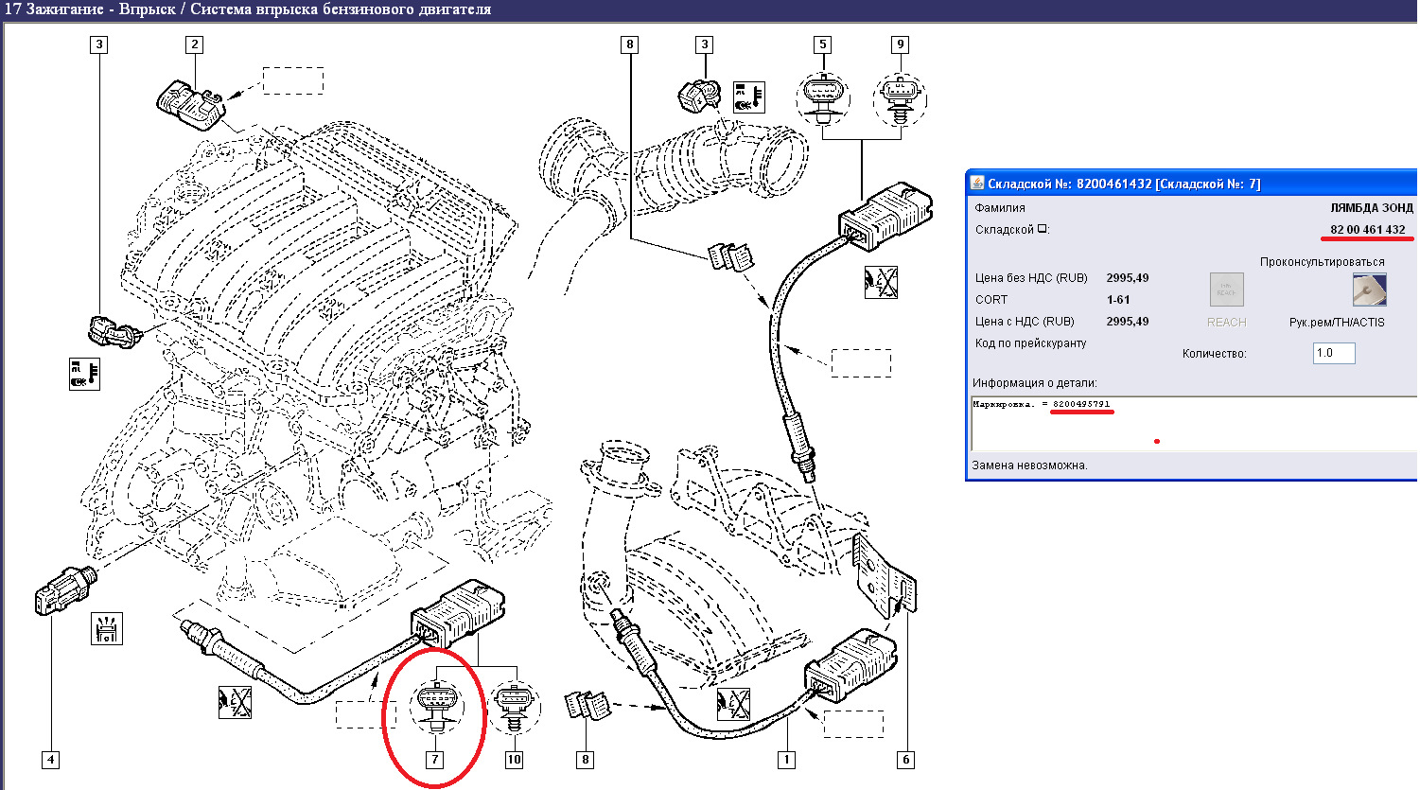The image size is (1420, 790).
Task: Click crossed-out icon beside the lower-left oxygen sensor
Action: (x=235, y=702)
